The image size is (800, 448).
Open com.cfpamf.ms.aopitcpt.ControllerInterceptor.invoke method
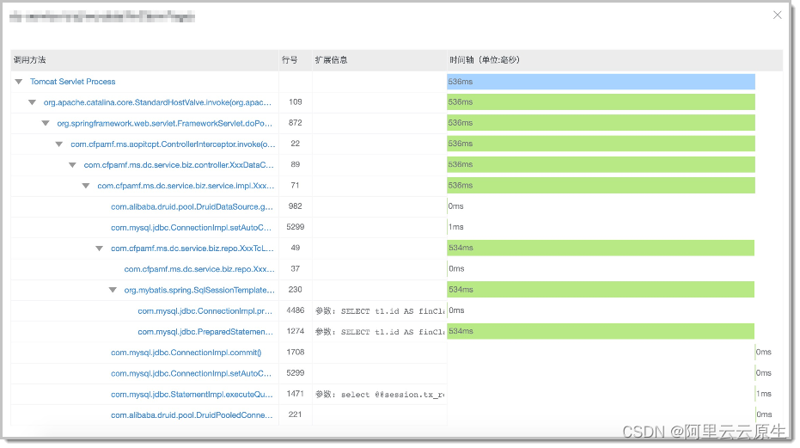(x=173, y=144)
